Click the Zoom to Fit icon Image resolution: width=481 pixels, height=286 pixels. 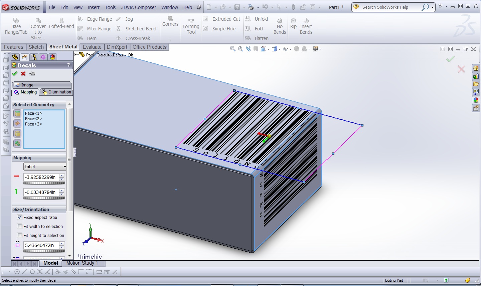tap(233, 49)
